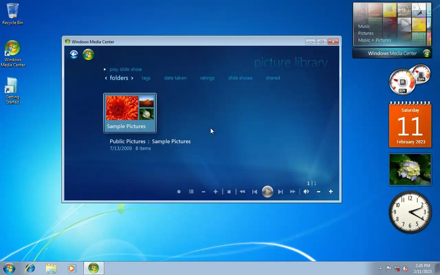This screenshot has height=275, width=440.
Task: Start recording with the record button
Action: 179,192
